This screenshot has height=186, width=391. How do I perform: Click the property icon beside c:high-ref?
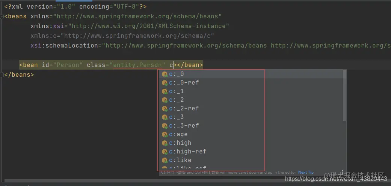tap(165, 152)
